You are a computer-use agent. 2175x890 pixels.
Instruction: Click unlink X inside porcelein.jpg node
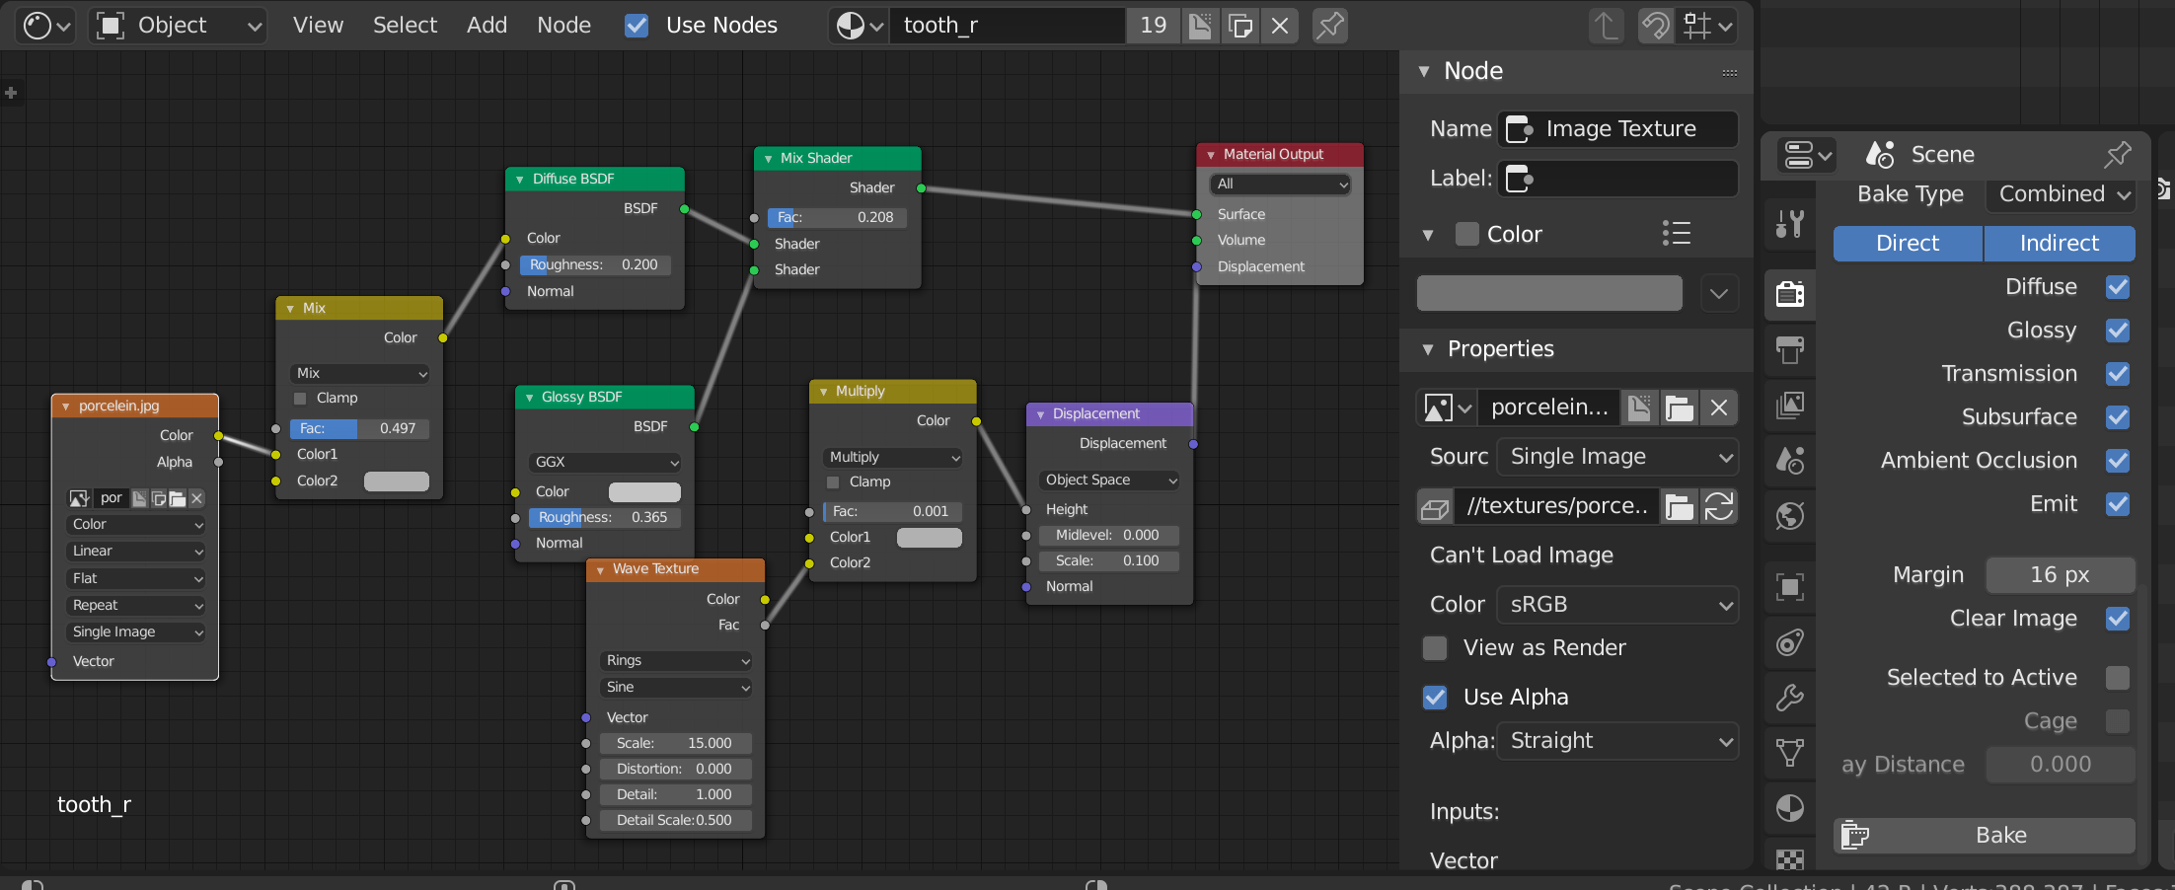196,498
